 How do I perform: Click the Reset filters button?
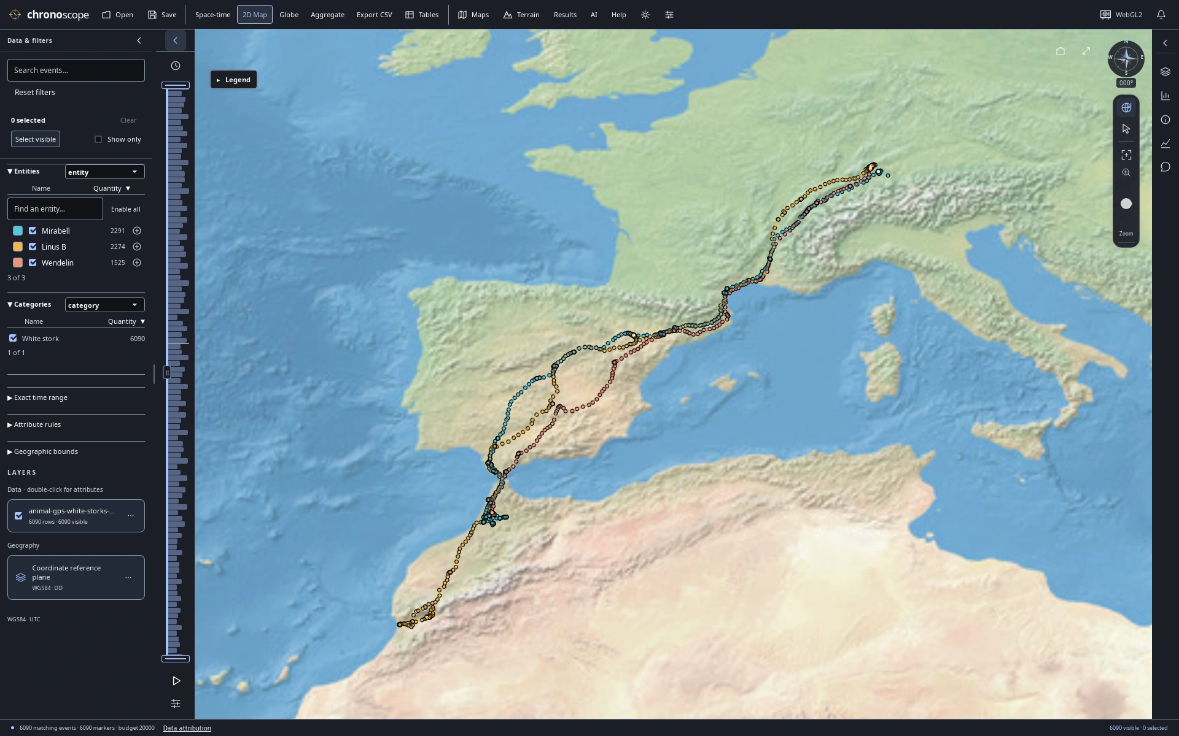pos(35,93)
